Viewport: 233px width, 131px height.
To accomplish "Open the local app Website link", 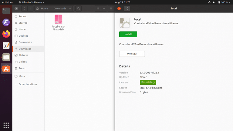I will (132, 54).
